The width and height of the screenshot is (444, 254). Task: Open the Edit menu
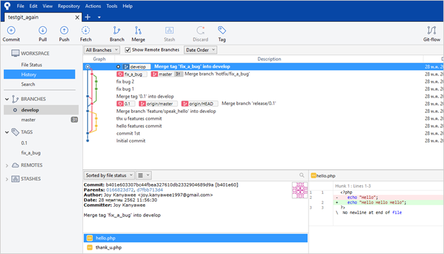tap(34, 6)
